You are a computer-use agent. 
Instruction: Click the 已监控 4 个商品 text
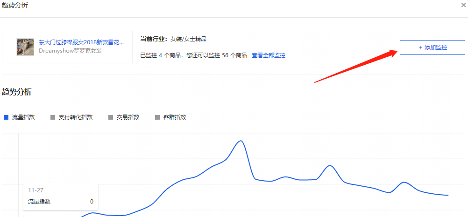[162, 55]
